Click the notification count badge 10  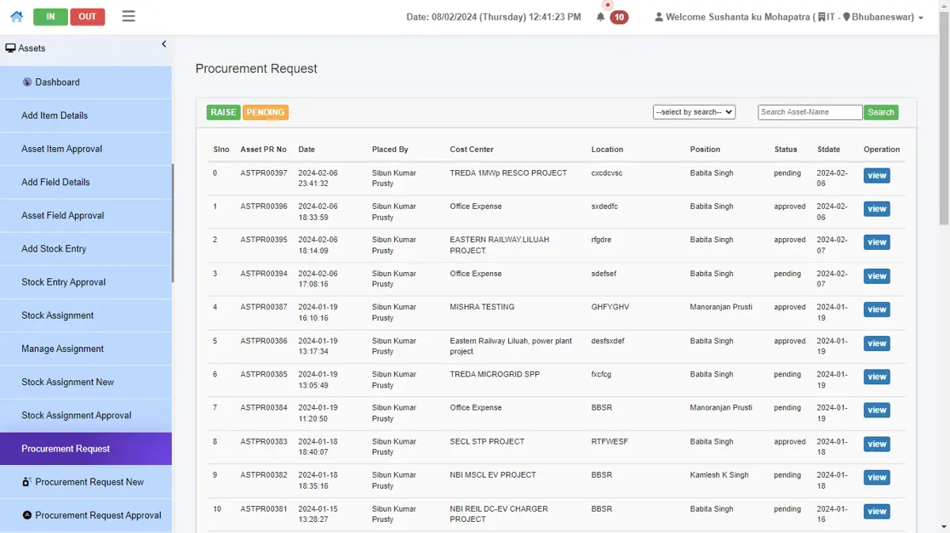pos(619,17)
